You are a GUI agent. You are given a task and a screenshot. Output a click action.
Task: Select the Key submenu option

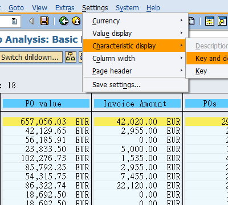point(207,71)
